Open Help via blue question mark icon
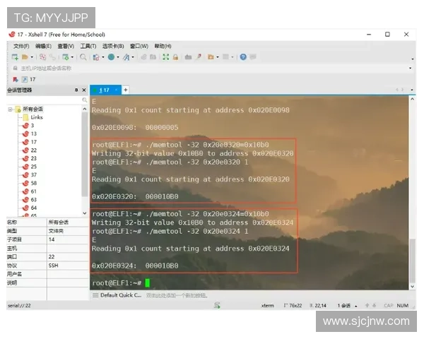The image size is (424, 339). pyautogui.click(x=243, y=57)
